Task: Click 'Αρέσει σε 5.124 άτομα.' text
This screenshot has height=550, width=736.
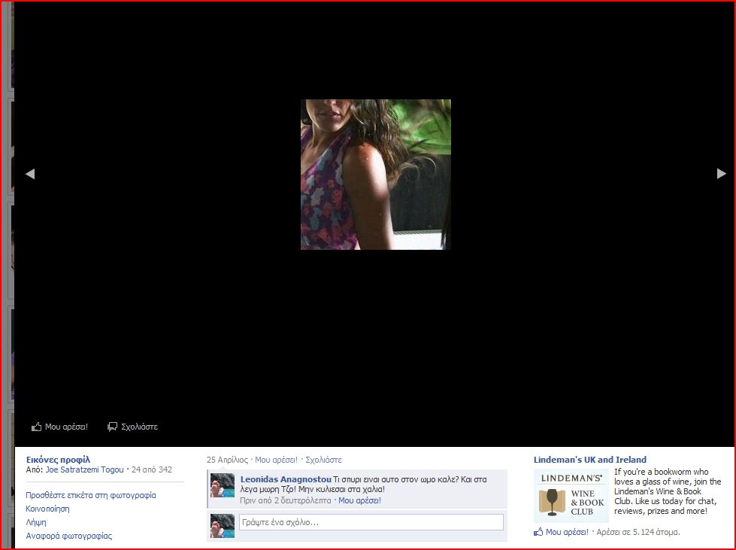Action: [638, 532]
